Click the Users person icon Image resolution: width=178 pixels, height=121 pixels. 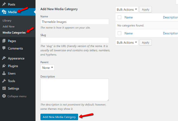point(4,73)
